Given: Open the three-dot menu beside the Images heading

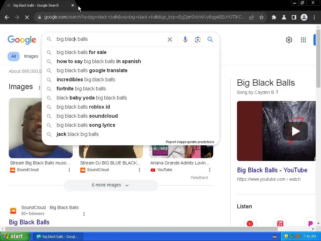Looking at the screenshot, I should tap(39, 88).
